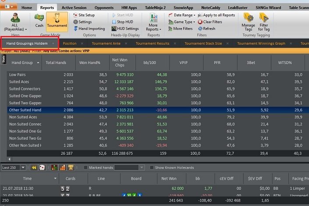Click the Filter for Tag icon
Viewport: 309px width, 206px height.
click(264, 22)
